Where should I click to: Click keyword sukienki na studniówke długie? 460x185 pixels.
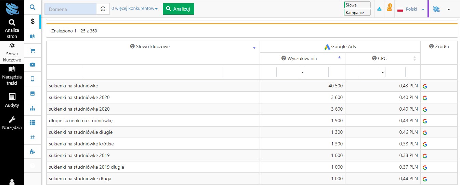coord(81,132)
